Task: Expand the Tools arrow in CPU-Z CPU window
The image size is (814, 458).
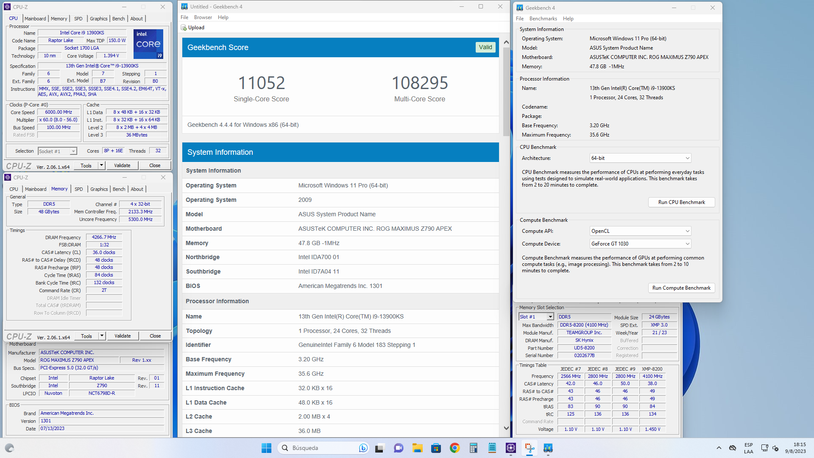Action: (101, 165)
